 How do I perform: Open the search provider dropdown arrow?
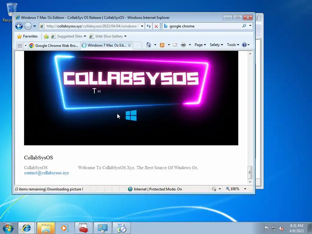point(250,26)
